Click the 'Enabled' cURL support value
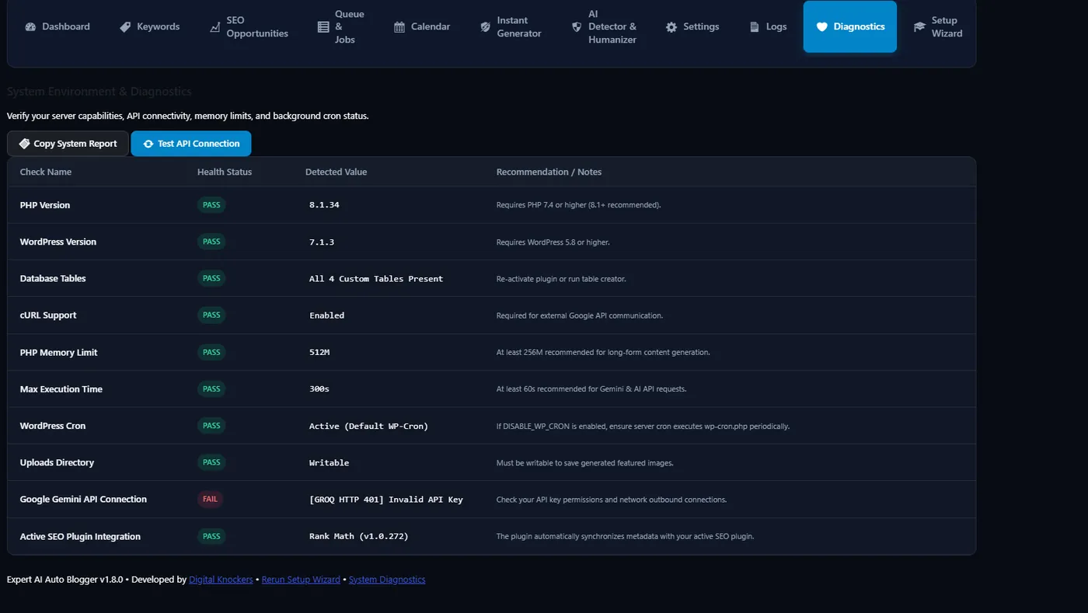This screenshot has width=1088, height=613. pos(326,315)
